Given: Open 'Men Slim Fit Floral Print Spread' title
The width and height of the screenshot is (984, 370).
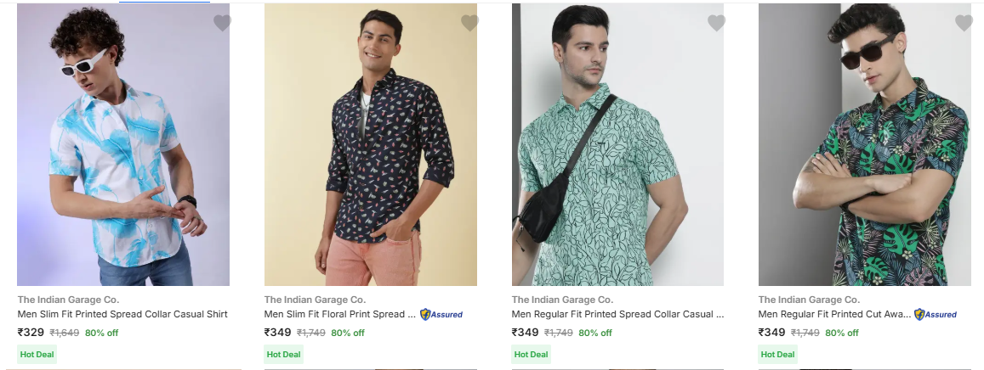Looking at the screenshot, I should 340,314.
